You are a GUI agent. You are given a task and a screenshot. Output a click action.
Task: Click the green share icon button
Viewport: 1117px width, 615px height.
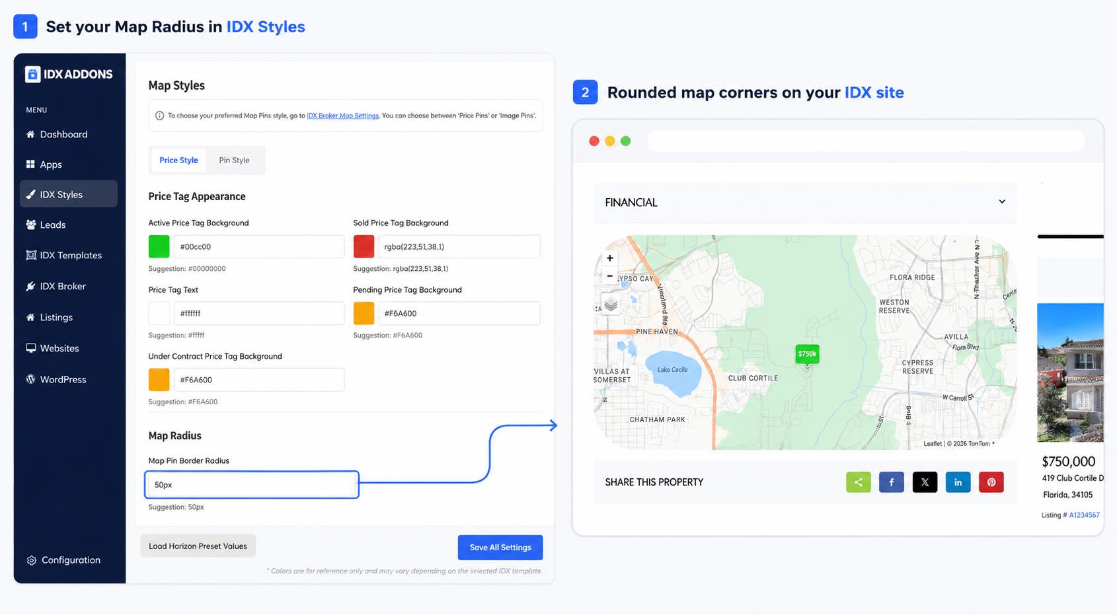(x=859, y=482)
